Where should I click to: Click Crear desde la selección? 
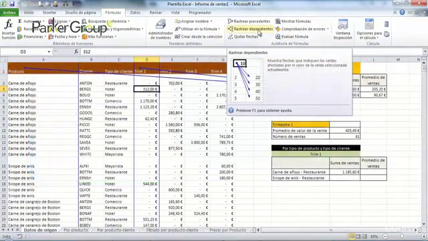click(199, 36)
